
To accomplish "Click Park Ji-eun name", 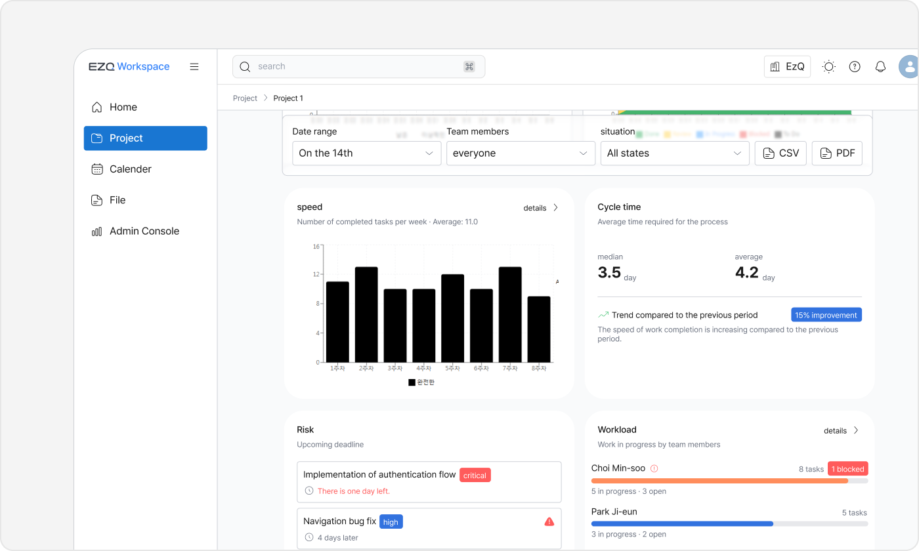I will pos(614,511).
